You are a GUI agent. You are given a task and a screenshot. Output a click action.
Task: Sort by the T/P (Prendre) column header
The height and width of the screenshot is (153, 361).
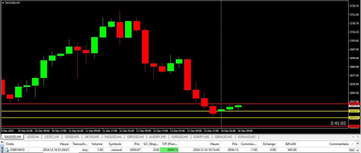169,144
